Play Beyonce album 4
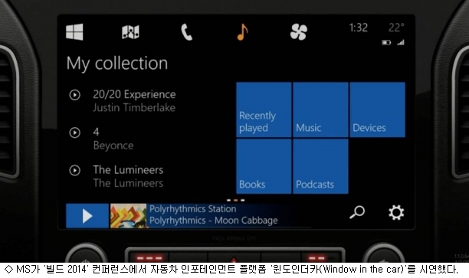The width and height of the screenshot is (469, 278). point(75,132)
